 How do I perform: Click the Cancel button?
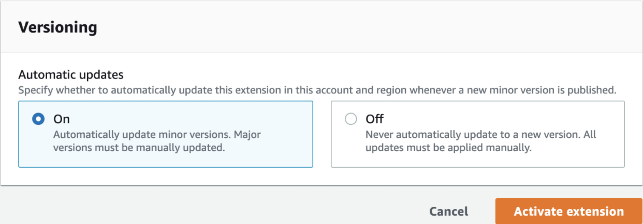(448, 211)
